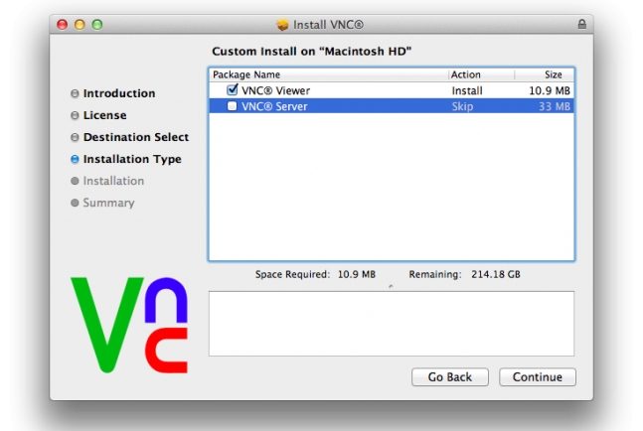The image size is (643, 431).
Task: Click the License step bullet
Action: pyautogui.click(x=75, y=115)
